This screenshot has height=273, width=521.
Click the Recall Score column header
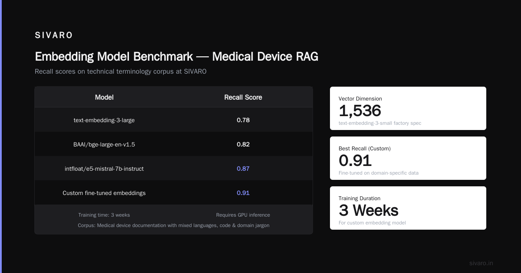pyautogui.click(x=243, y=97)
